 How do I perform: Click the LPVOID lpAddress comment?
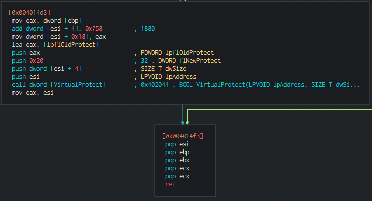pyautogui.click(x=169, y=77)
